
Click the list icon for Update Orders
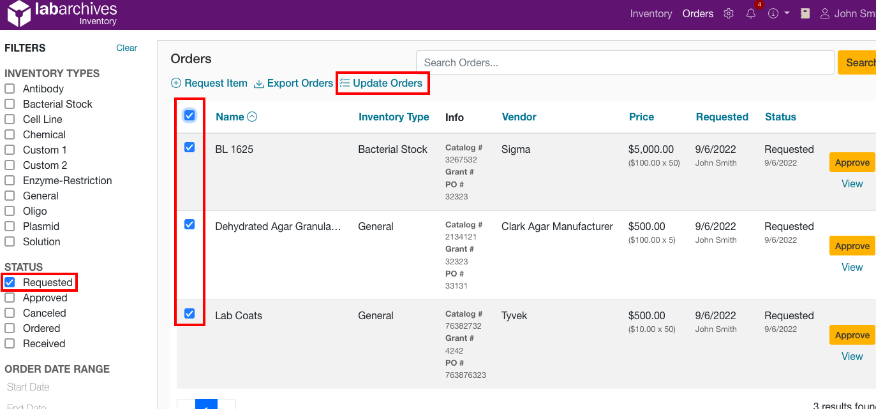coord(345,83)
